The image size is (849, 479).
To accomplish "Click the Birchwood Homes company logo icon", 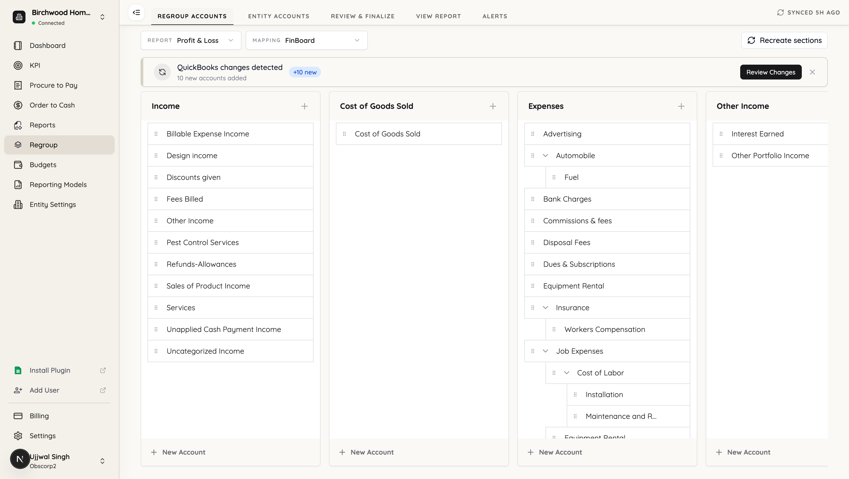I will [19, 17].
